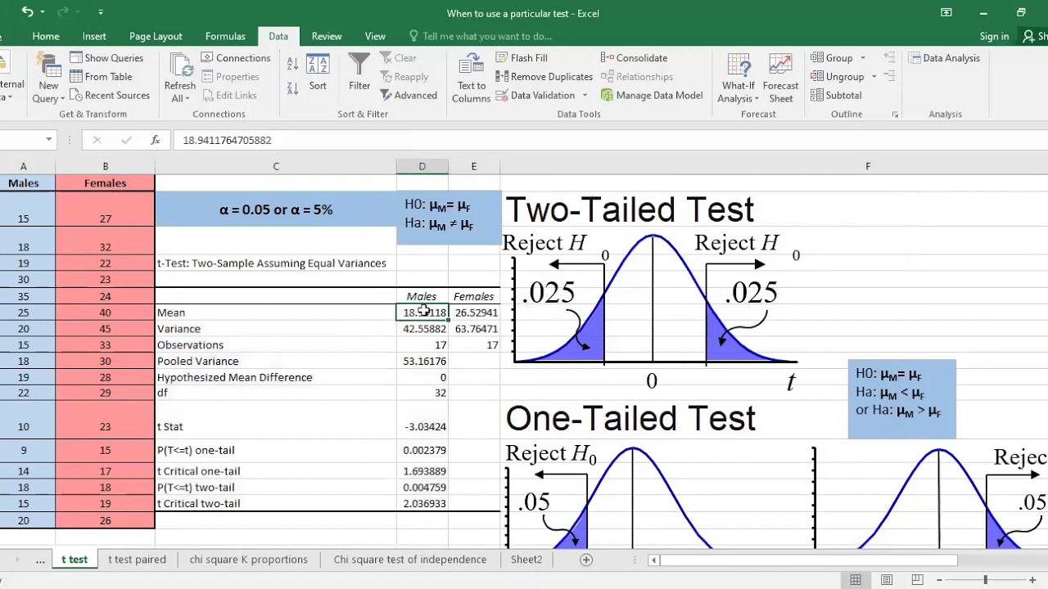Viewport: 1048px width, 589px height.
Task: Expand the Name Box dropdown
Action: [x=48, y=140]
